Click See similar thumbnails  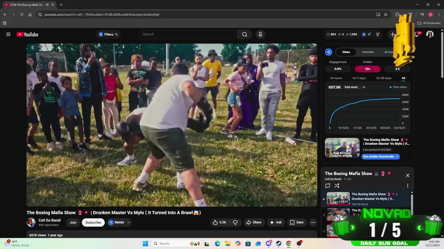(381, 157)
